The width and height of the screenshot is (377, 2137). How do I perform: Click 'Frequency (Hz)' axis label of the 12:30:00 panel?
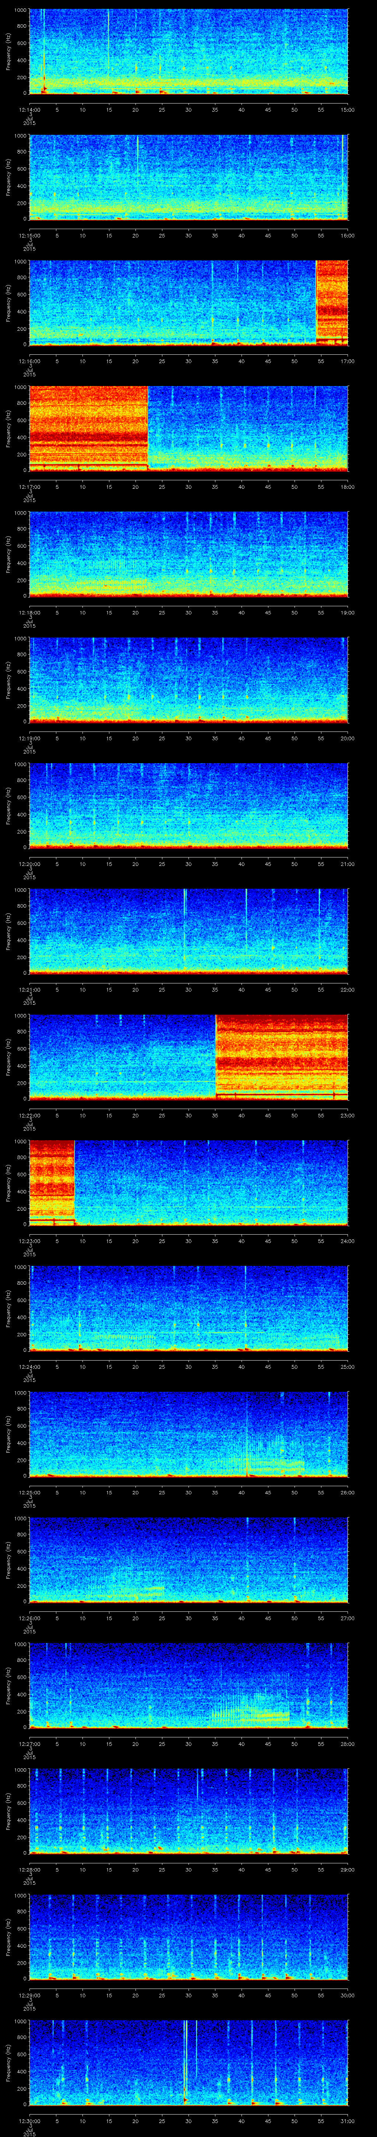pyautogui.click(x=8, y=2062)
